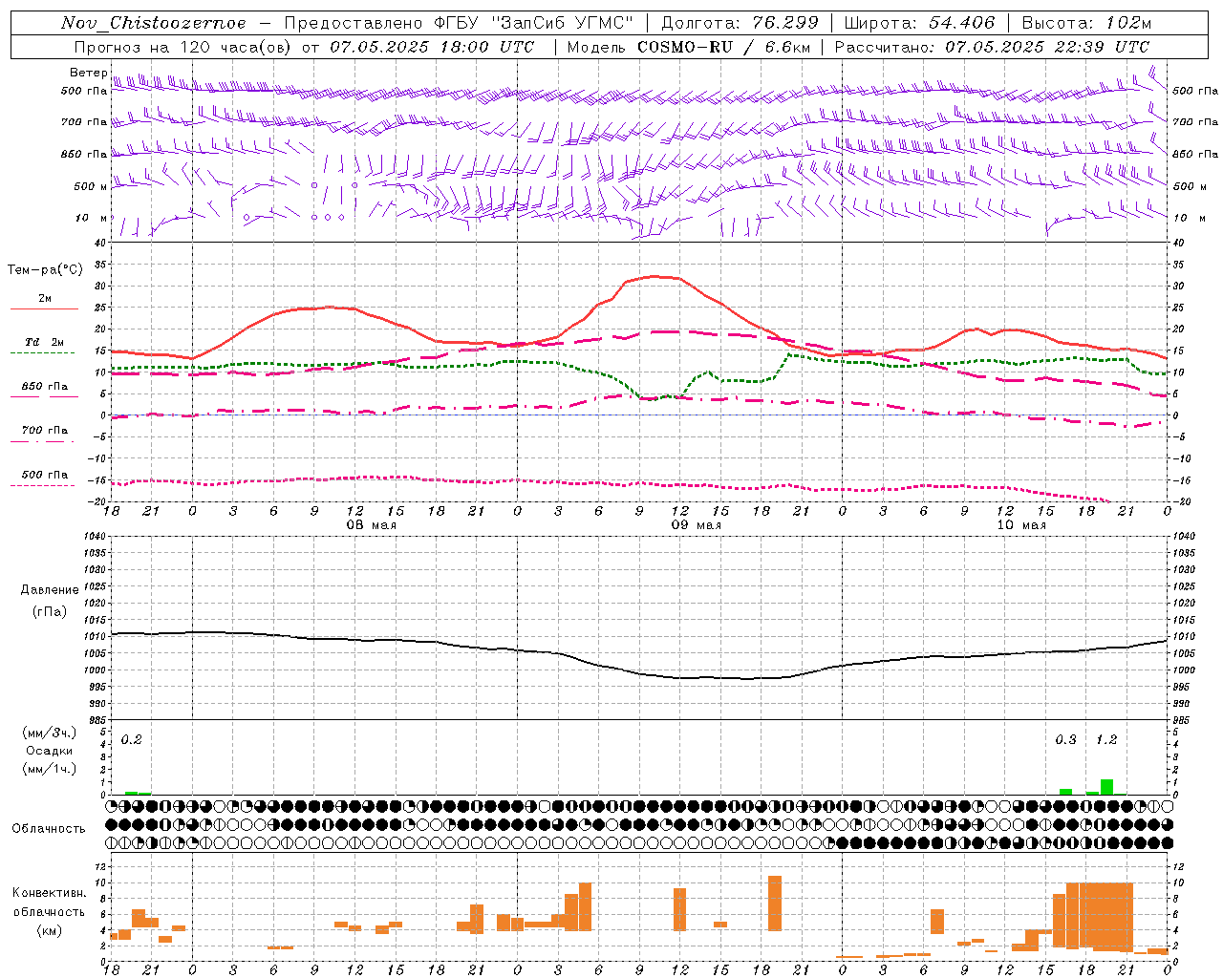Click the 700 гПа dash-dot legend line sample
Viewport: 1223px width, 978px height.
(x=43, y=441)
